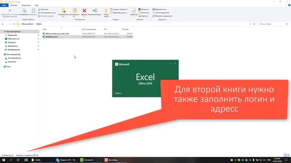
Task: Click the Stable search field
Action: (x=274, y=24)
